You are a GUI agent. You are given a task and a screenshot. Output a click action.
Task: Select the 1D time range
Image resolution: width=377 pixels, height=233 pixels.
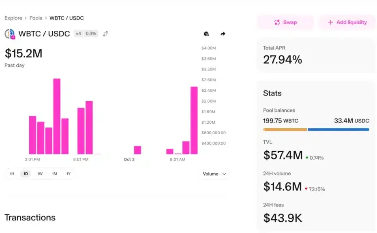pyautogui.click(x=26, y=174)
